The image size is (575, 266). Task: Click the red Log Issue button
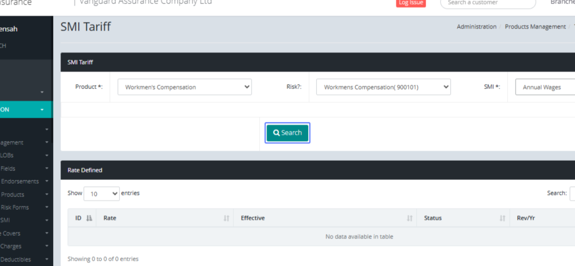(411, 3)
